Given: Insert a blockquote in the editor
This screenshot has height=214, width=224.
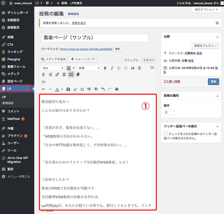Looking at the screenshot, I should pos(133,68).
